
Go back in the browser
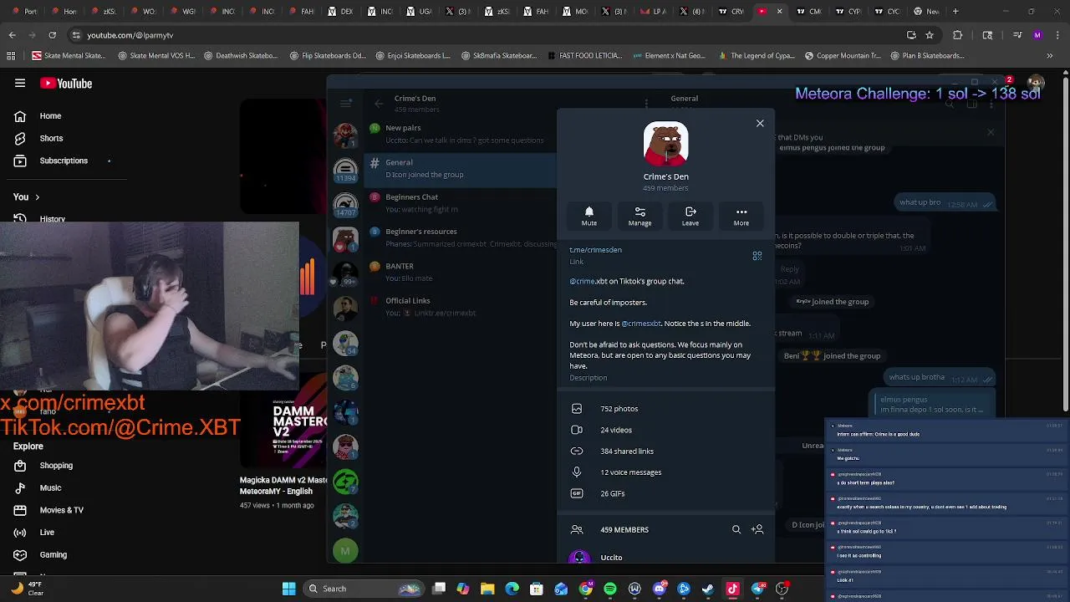coord(12,35)
